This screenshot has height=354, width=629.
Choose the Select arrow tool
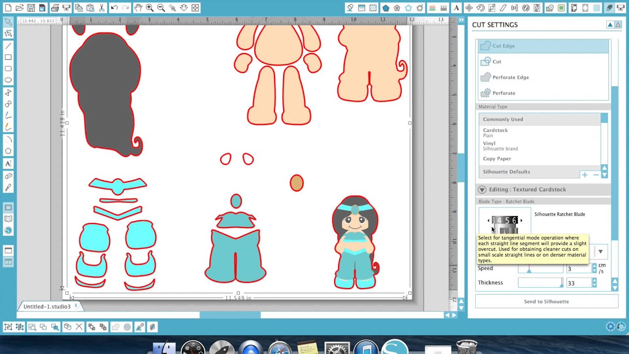pos(8,22)
